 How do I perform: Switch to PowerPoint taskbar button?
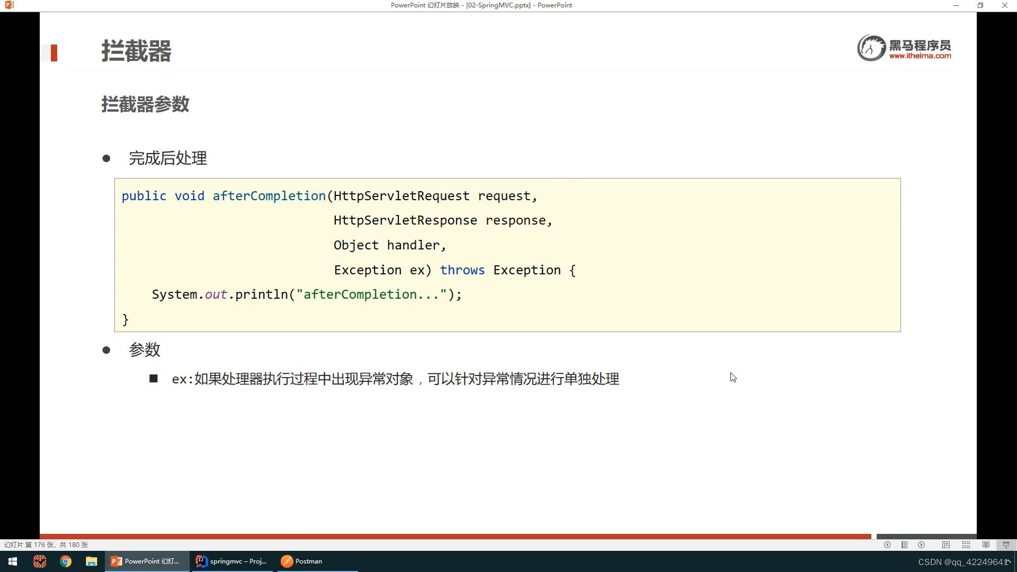(x=147, y=561)
